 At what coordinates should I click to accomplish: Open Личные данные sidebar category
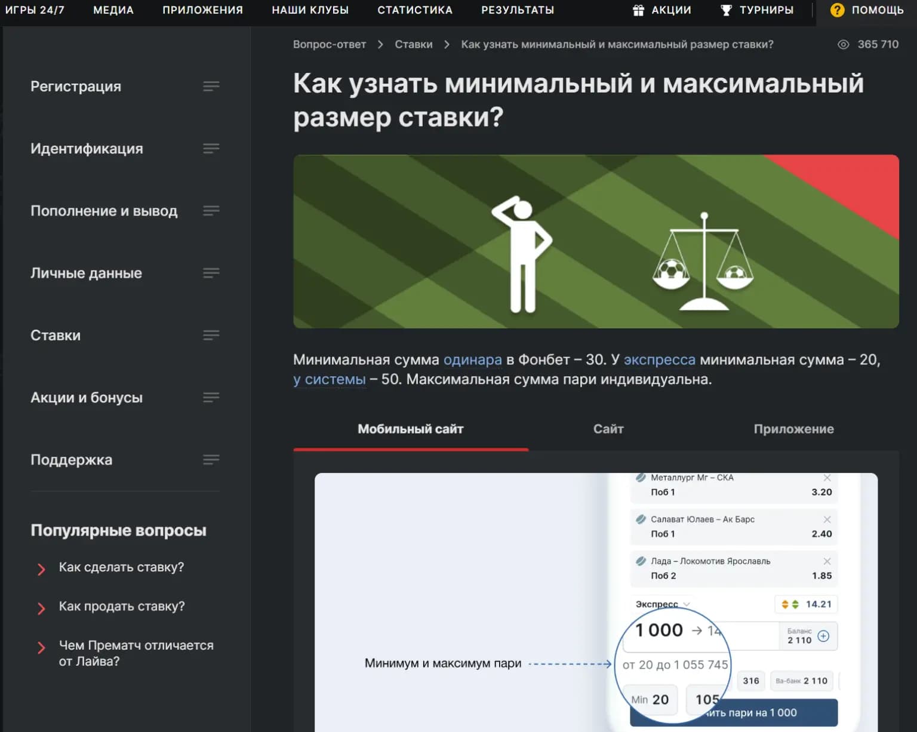86,273
